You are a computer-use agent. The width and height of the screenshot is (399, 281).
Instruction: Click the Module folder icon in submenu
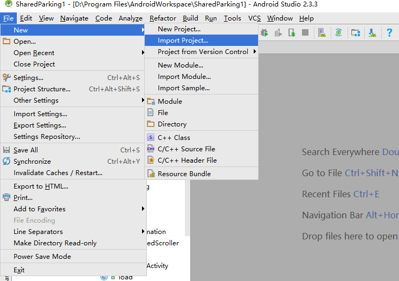click(x=151, y=101)
